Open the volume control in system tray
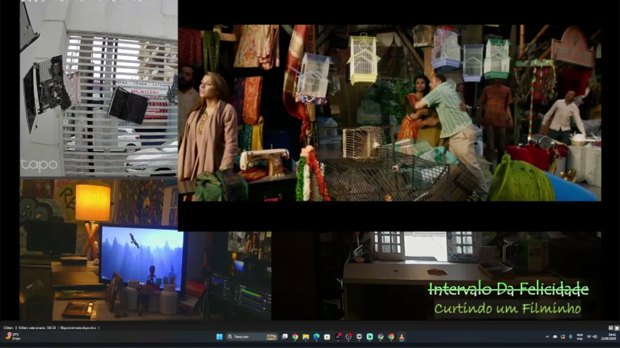 tap(595, 337)
